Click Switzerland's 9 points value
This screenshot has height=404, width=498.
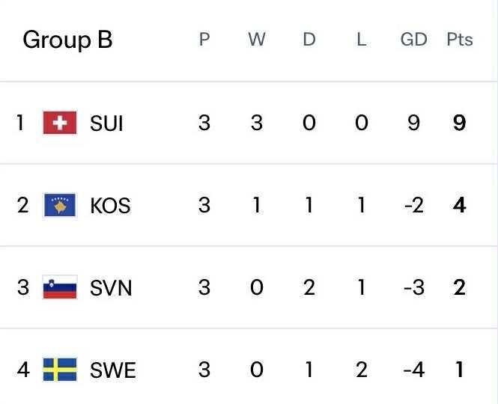[x=459, y=123]
